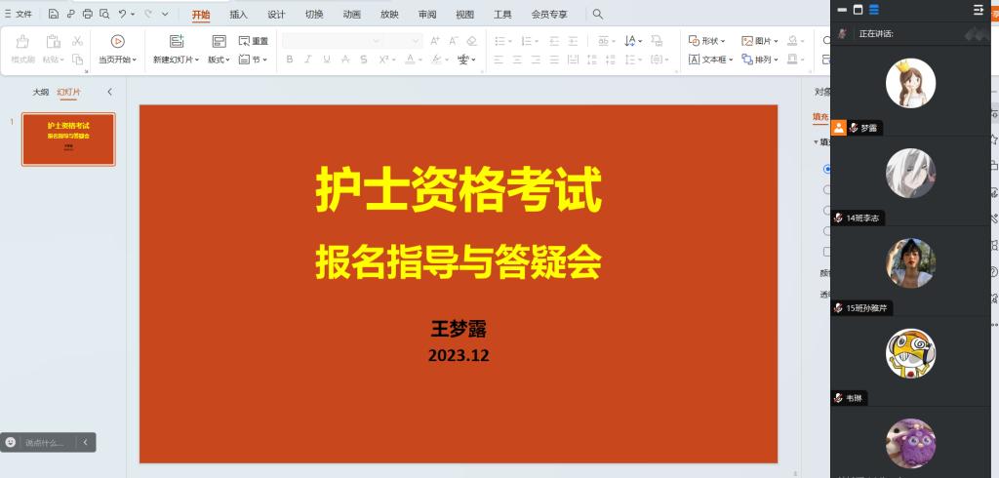Switch to the Outline (大纲) tab

40,92
